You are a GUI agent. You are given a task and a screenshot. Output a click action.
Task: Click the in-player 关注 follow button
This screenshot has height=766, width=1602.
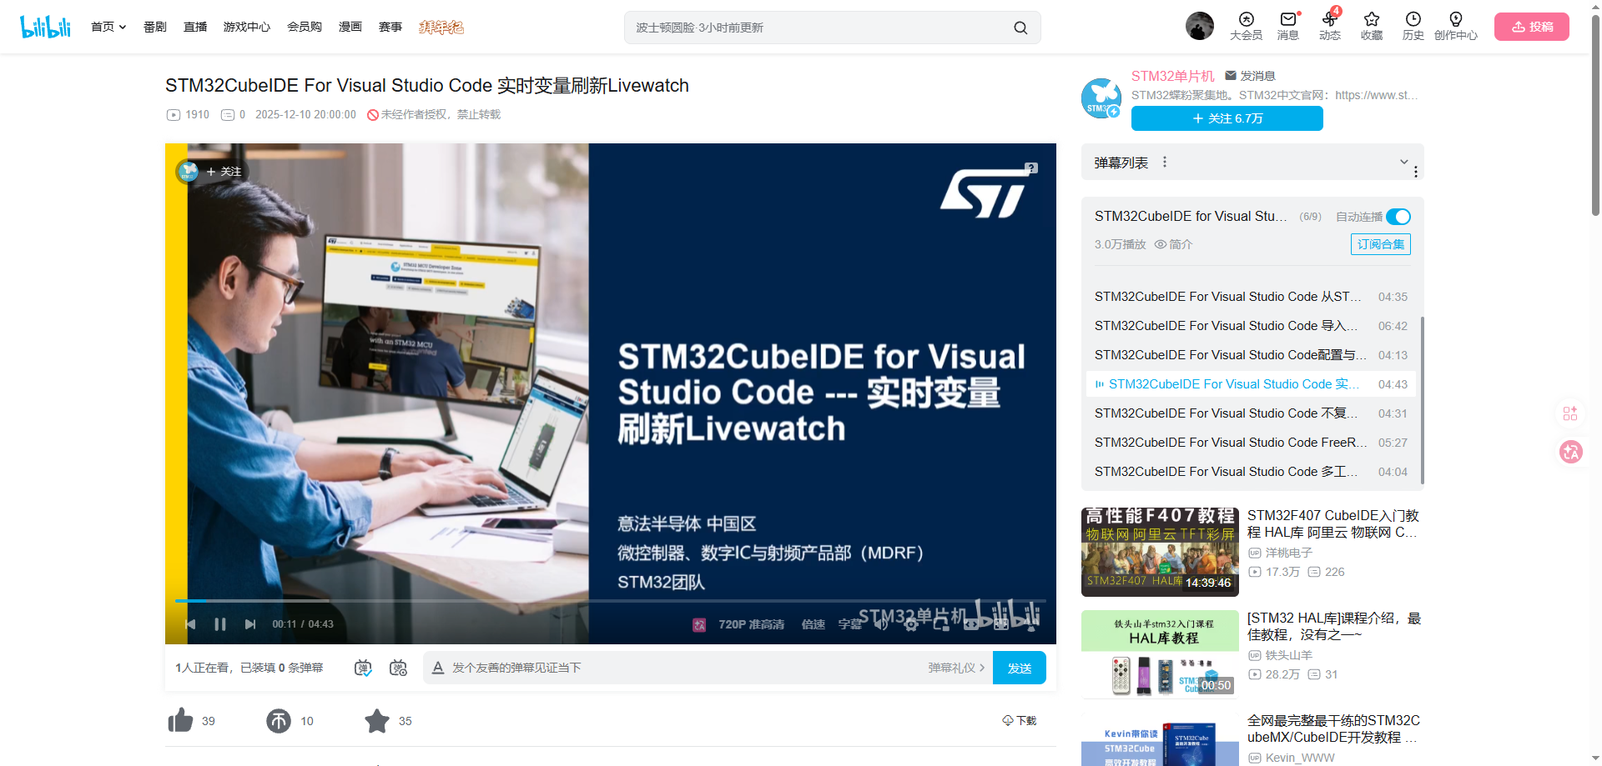click(x=224, y=172)
